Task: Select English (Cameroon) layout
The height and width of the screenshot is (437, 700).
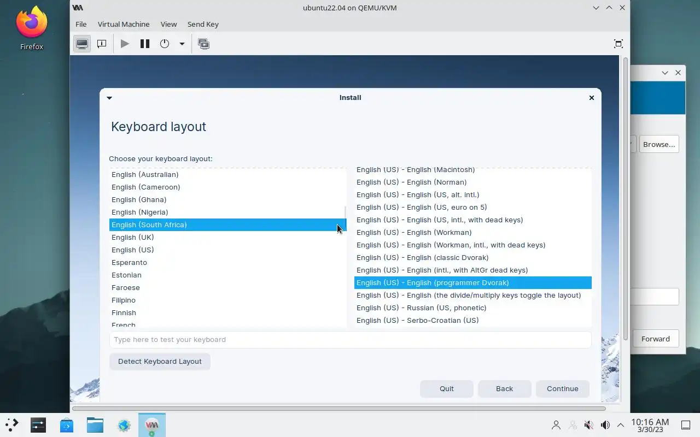Action: point(227,187)
